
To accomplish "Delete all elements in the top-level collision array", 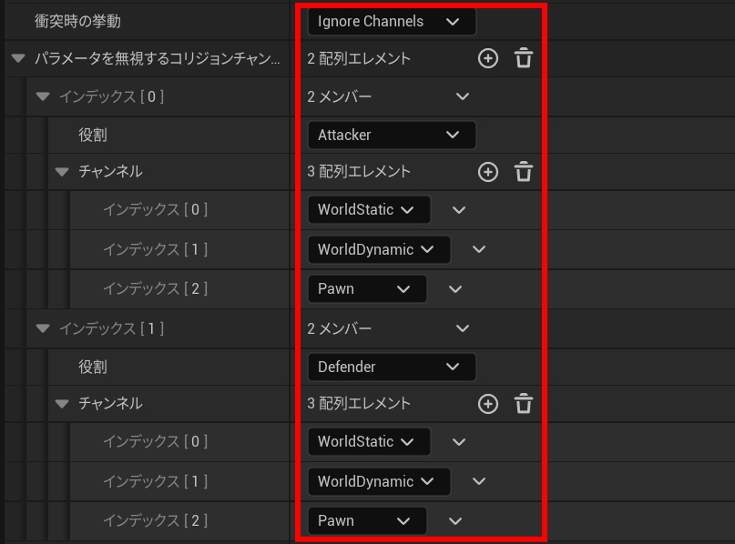I will tap(523, 59).
